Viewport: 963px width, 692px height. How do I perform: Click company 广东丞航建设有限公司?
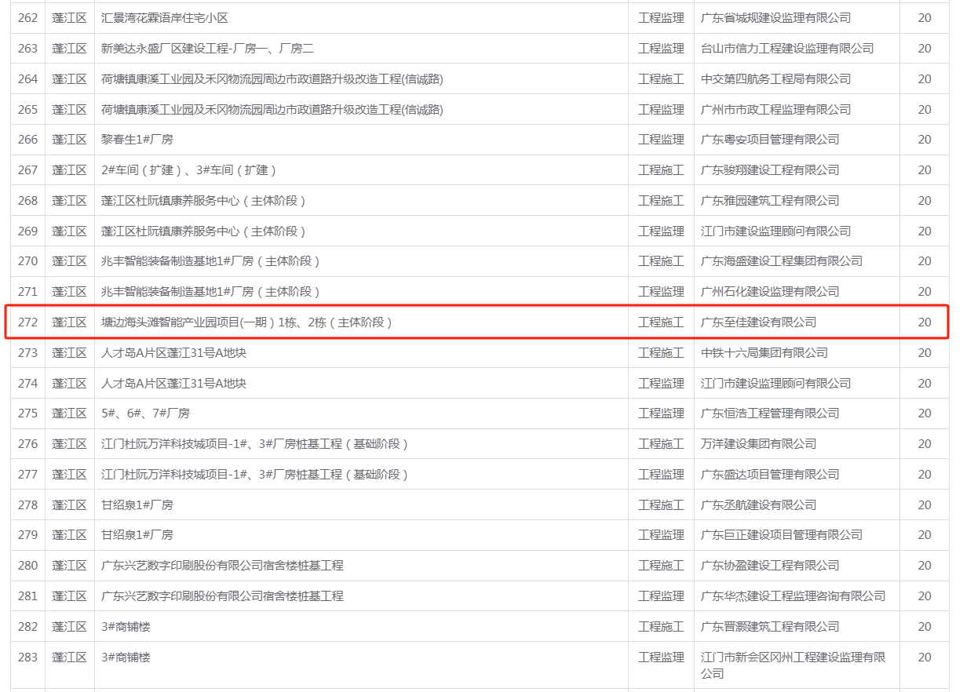coord(758,504)
